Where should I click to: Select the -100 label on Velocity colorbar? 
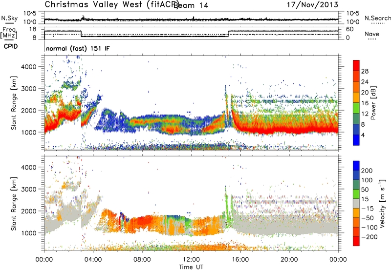click(x=369, y=228)
